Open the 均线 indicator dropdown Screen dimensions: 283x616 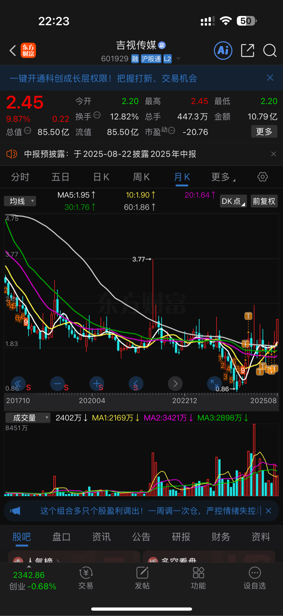pos(20,201)
